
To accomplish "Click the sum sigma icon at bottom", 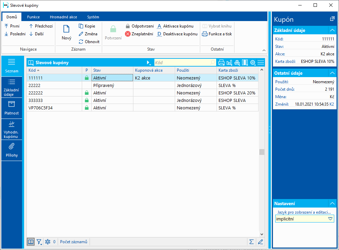I will tap(251, 242).
